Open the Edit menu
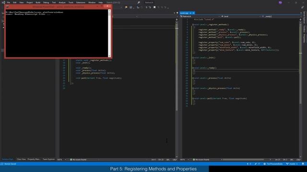Viewport: 307px width, 172px height. [x=15, y=2]
